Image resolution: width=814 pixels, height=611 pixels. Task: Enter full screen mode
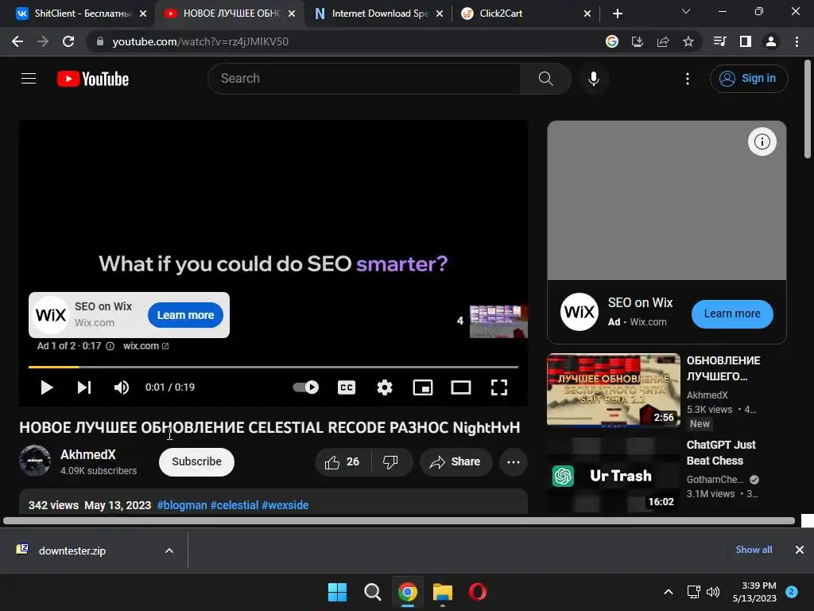pos(499,387)
